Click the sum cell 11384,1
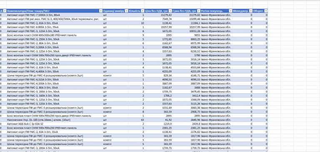Image resolution: width=320 pixels, height=152 pixels. [x=186, y=23]
